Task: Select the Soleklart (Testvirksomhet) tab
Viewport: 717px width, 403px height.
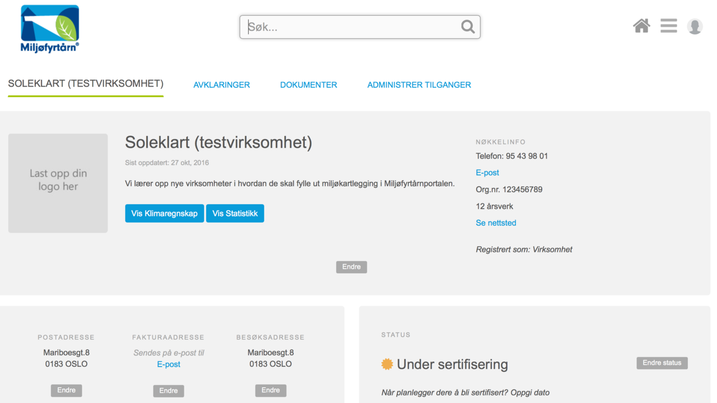Action: pyautogui.click(x=86, y=84)
